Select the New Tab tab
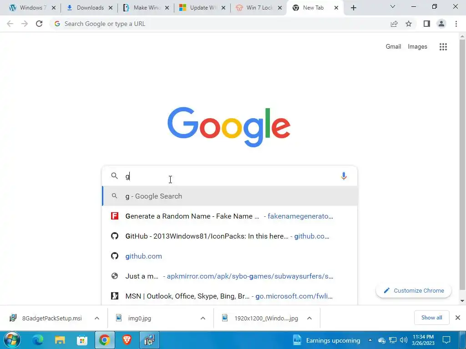The image size is (466, 349). (312, 8)
